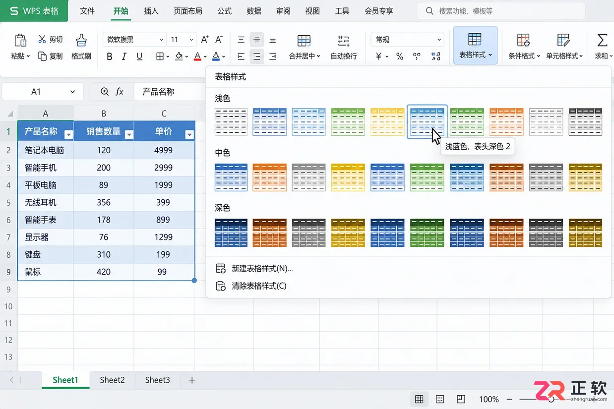614x409 pixels.
Task: Toggle bold formatting
Action: (110, 57)
